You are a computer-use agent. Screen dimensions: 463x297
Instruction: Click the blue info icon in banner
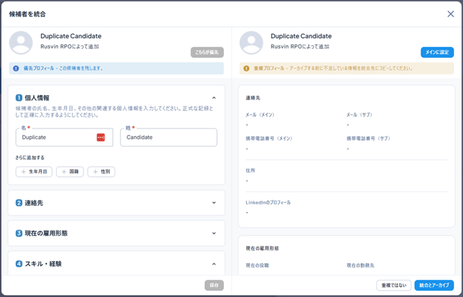[16, 68]
